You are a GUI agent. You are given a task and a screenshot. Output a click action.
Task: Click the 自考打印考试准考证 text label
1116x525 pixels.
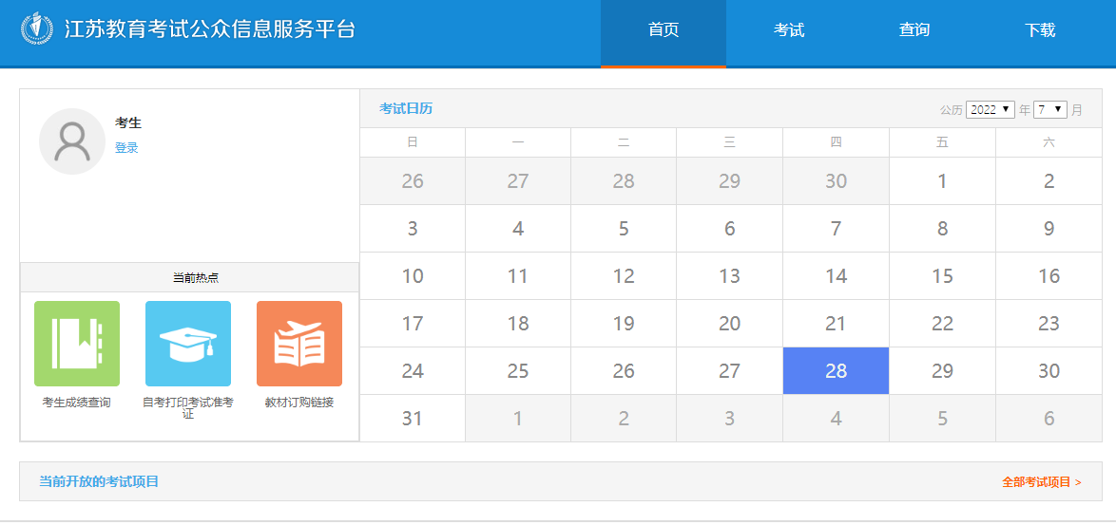pos(188,407)
